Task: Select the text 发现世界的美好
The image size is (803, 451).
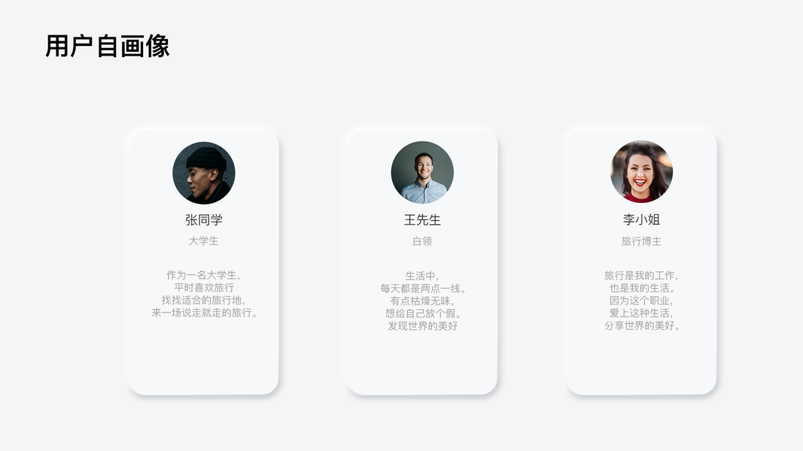Action: [x=423, y=326]
